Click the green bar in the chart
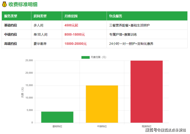The image size is (190, 134). pos(57,117)
